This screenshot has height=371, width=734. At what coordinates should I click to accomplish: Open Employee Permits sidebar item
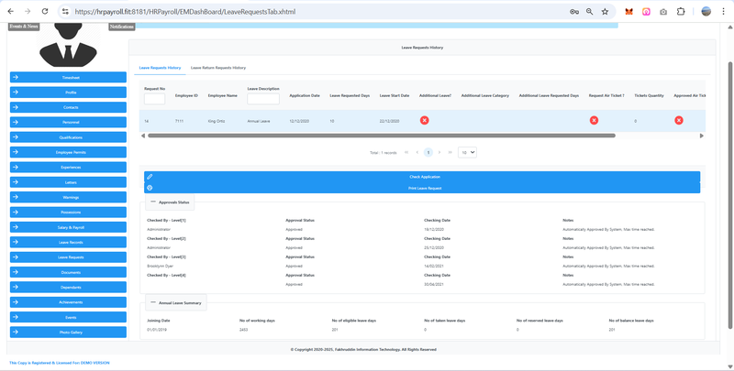point(68,152)
